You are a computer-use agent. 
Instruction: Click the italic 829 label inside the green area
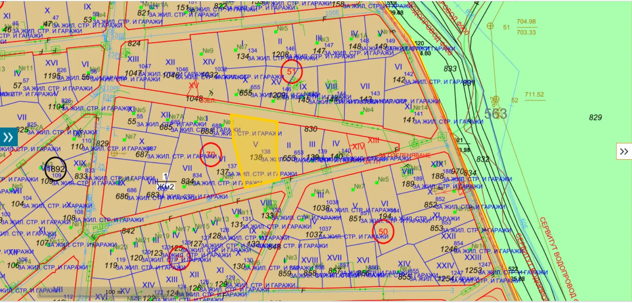click(595, 118)
